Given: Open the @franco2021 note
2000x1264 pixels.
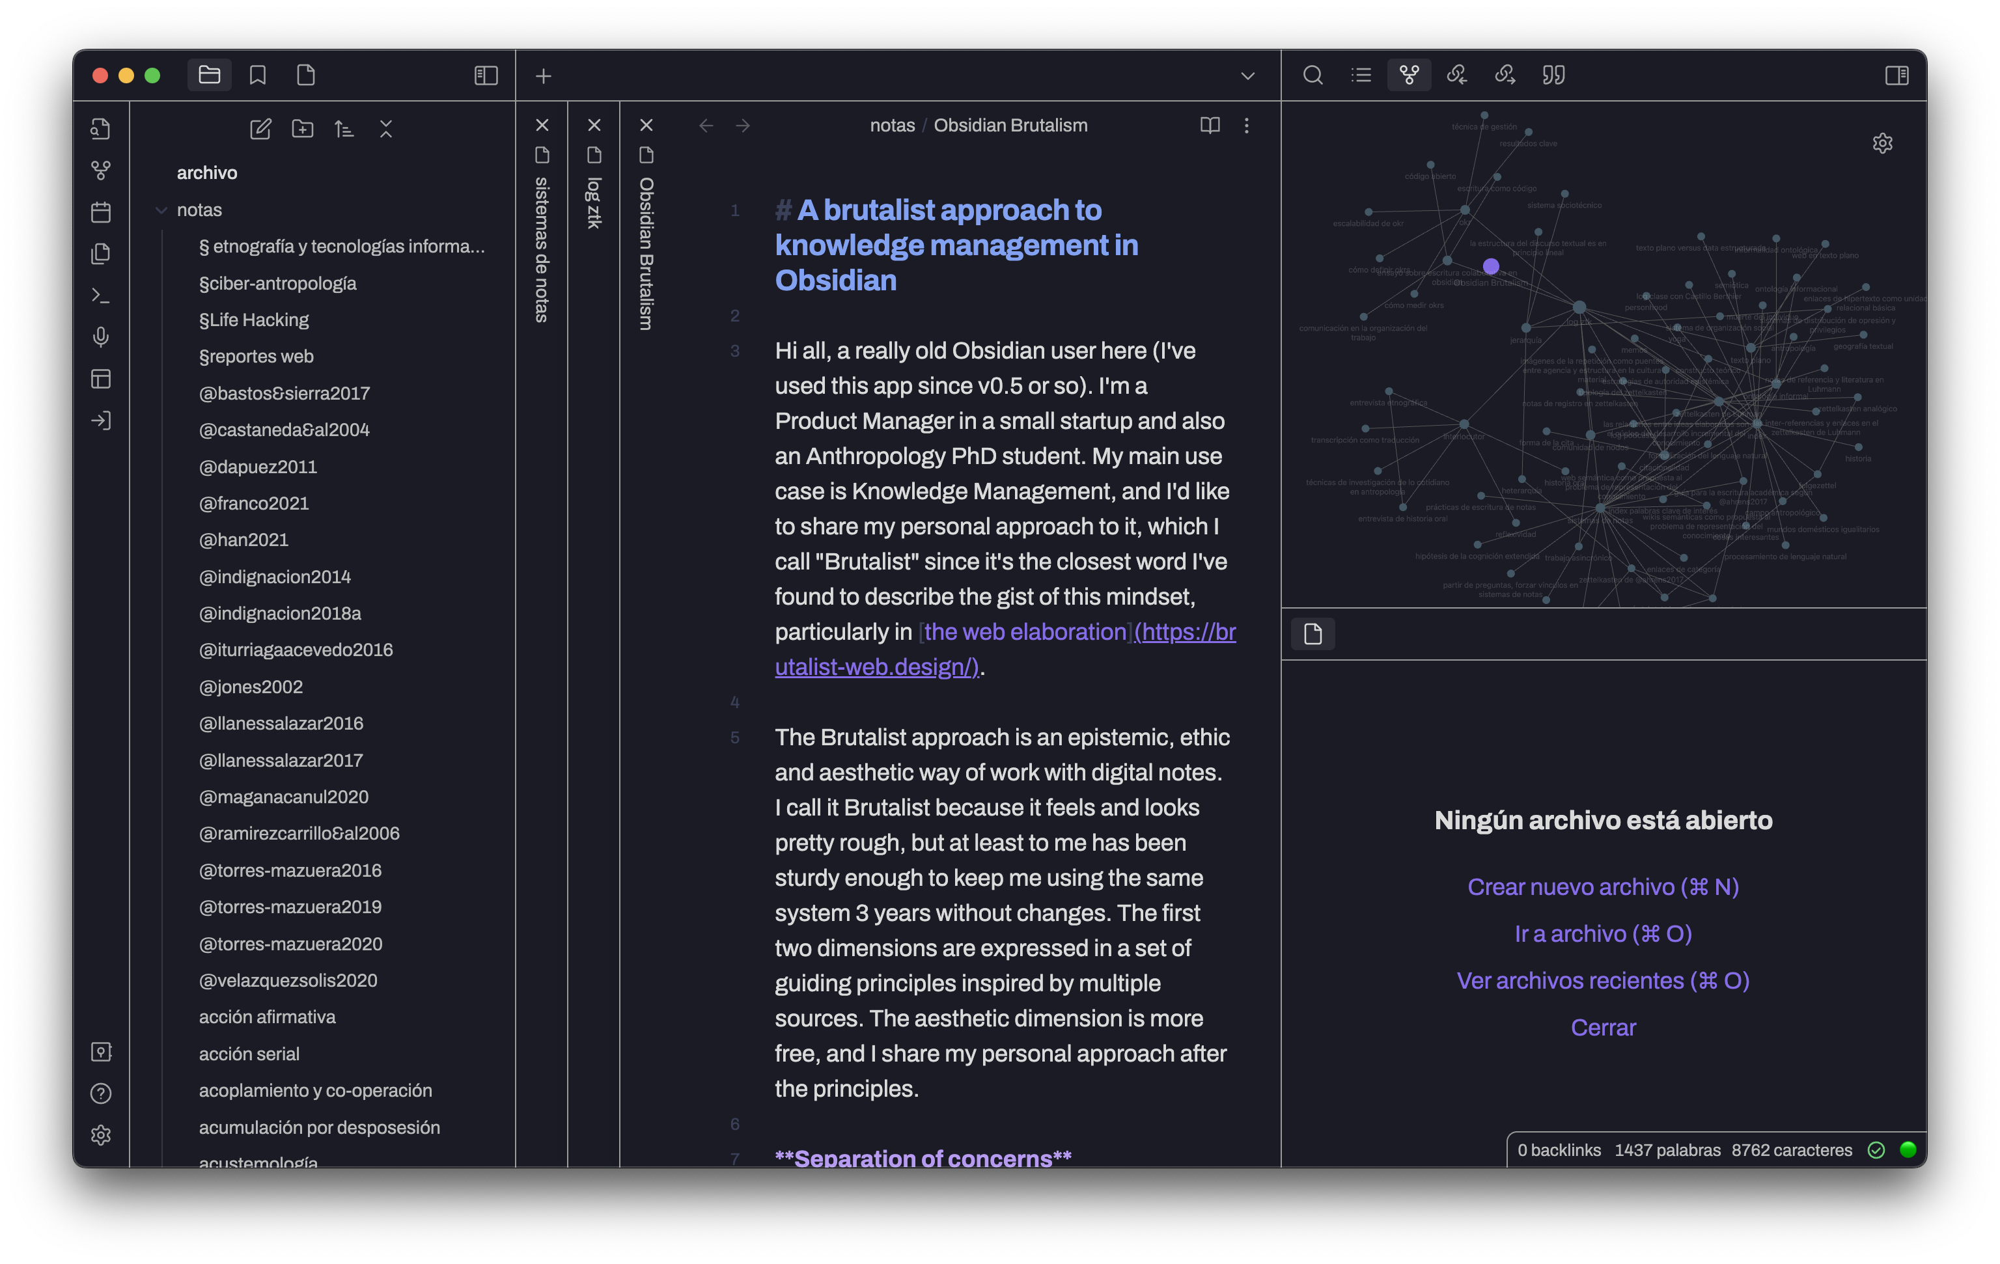Looking at the screenshot, I should (253, 503).
